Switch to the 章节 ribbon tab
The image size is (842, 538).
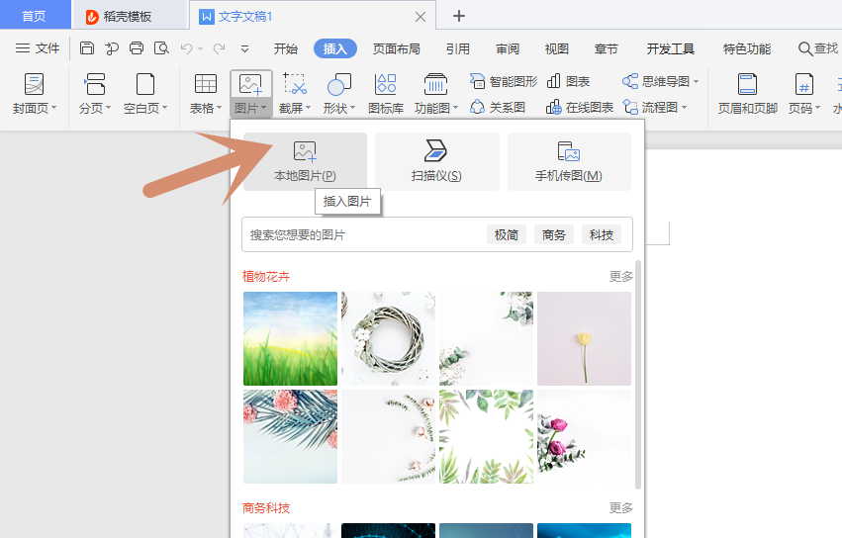607,48
